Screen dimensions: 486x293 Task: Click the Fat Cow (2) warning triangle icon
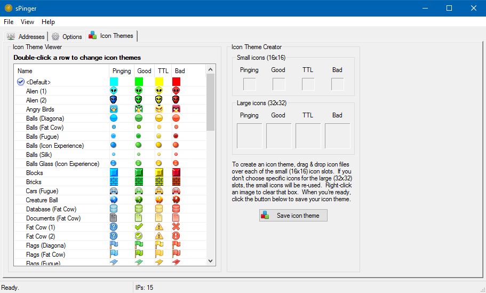(x=159, y=236)
